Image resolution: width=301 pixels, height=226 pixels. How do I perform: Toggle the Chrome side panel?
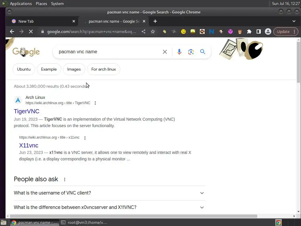pos(259,31)
